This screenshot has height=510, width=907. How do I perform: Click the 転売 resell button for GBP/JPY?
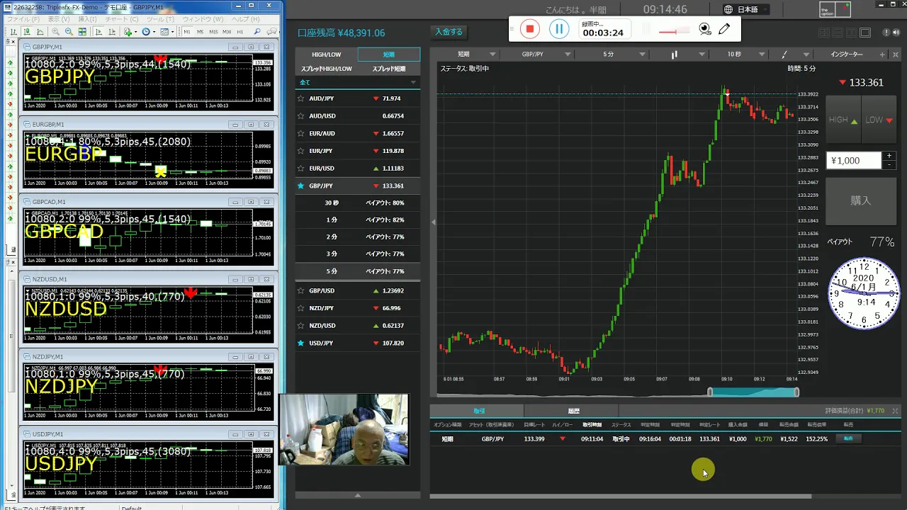[848, 438]
